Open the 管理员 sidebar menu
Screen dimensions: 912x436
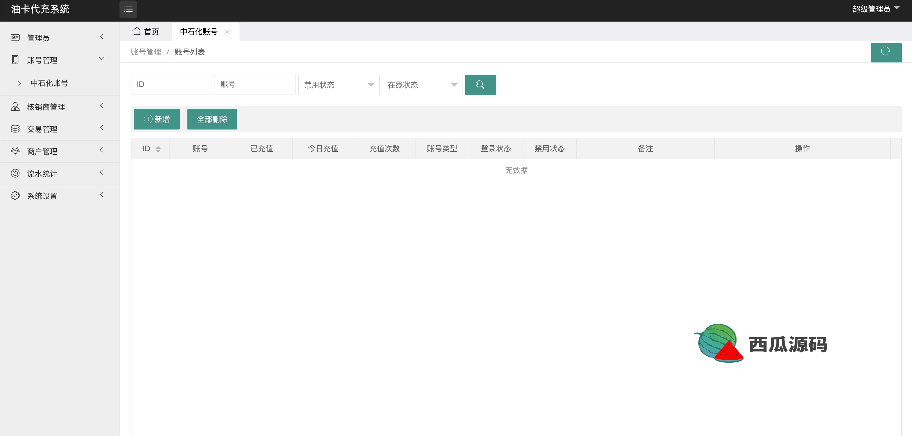[60, 37]
